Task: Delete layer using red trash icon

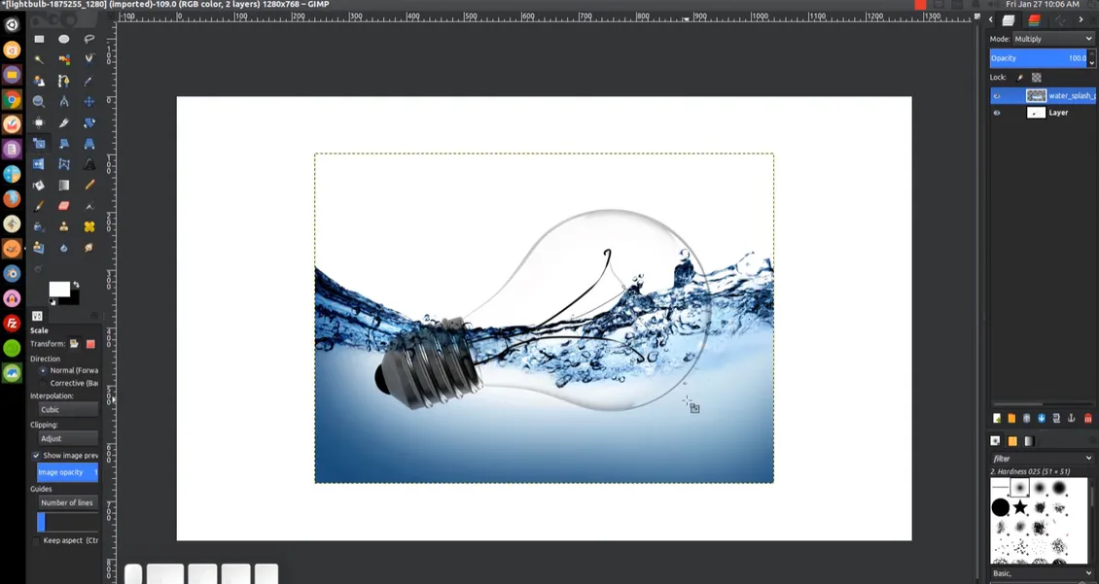Action: pos(1087,419)
